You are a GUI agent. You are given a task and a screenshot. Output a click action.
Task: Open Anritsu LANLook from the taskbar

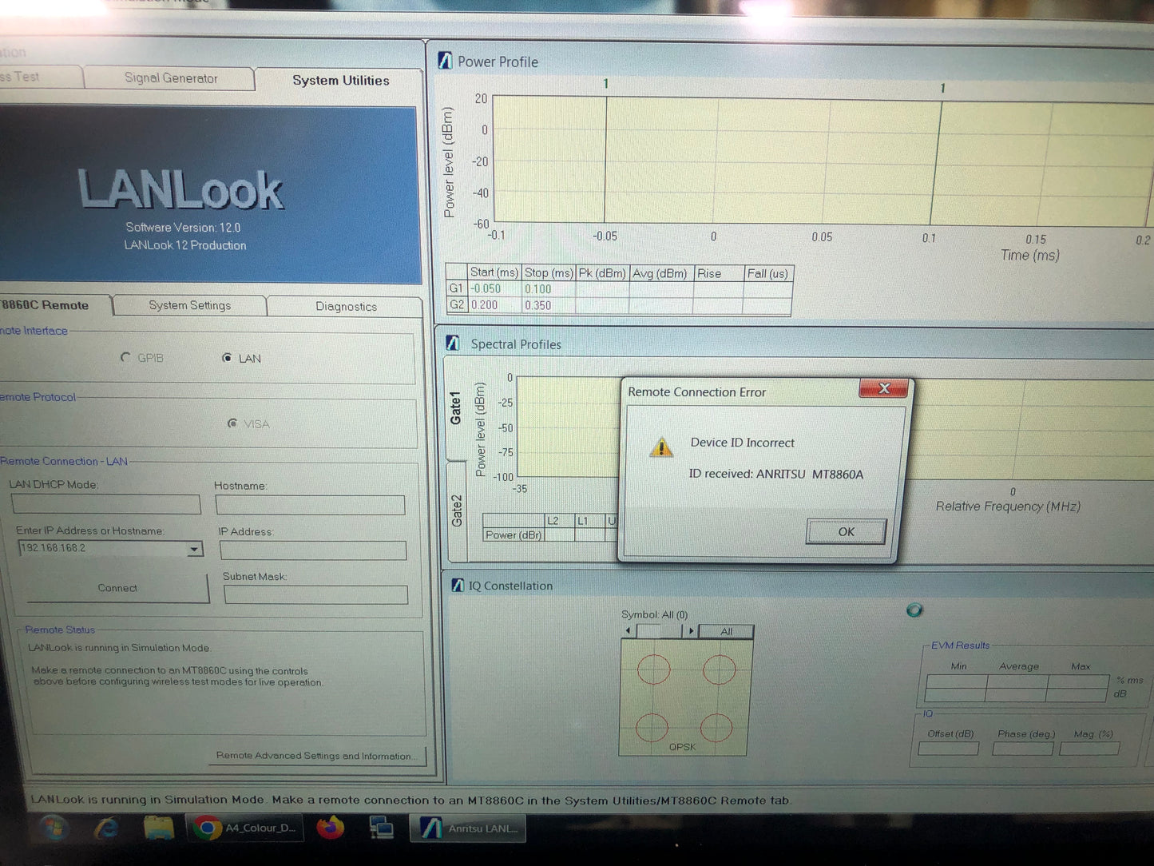470,828
